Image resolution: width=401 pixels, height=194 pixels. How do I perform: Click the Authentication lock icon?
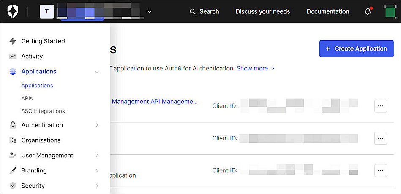tap(13, 125)
